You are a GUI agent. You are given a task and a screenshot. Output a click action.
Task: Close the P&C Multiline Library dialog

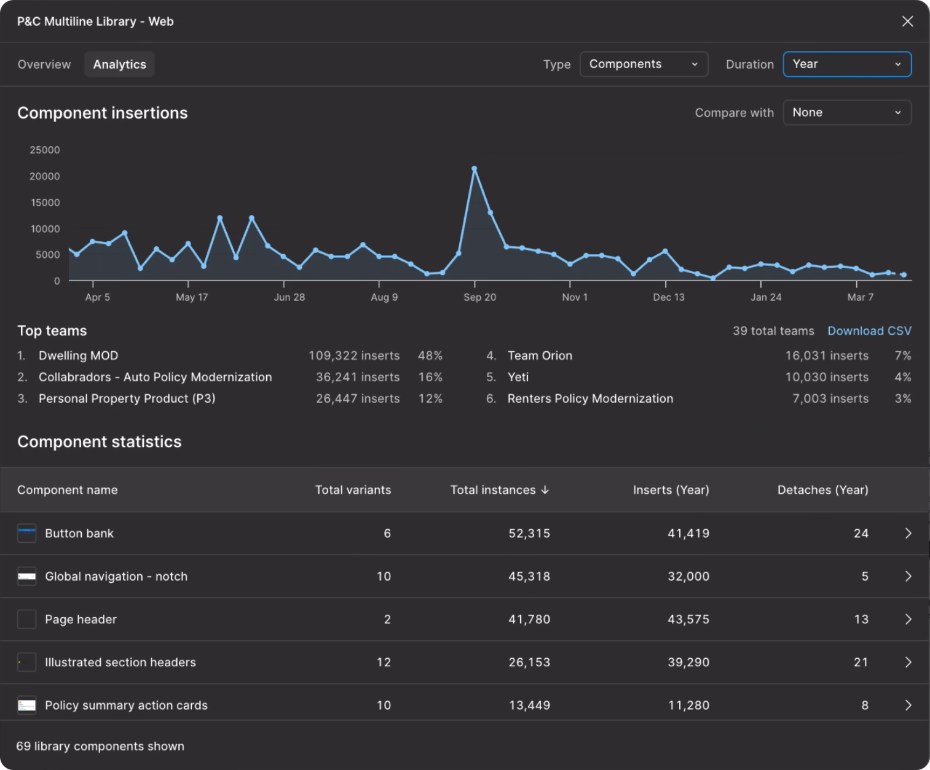[907, 21]
